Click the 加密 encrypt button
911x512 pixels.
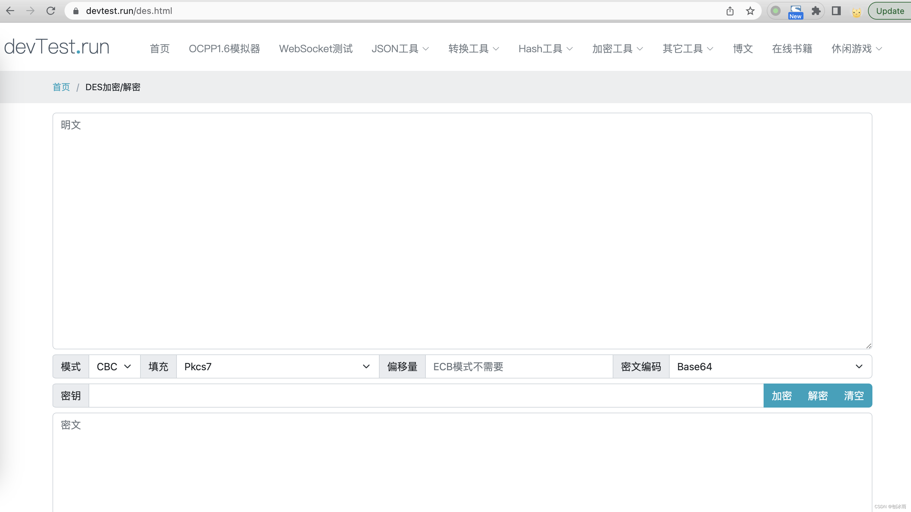coord(781,396)
